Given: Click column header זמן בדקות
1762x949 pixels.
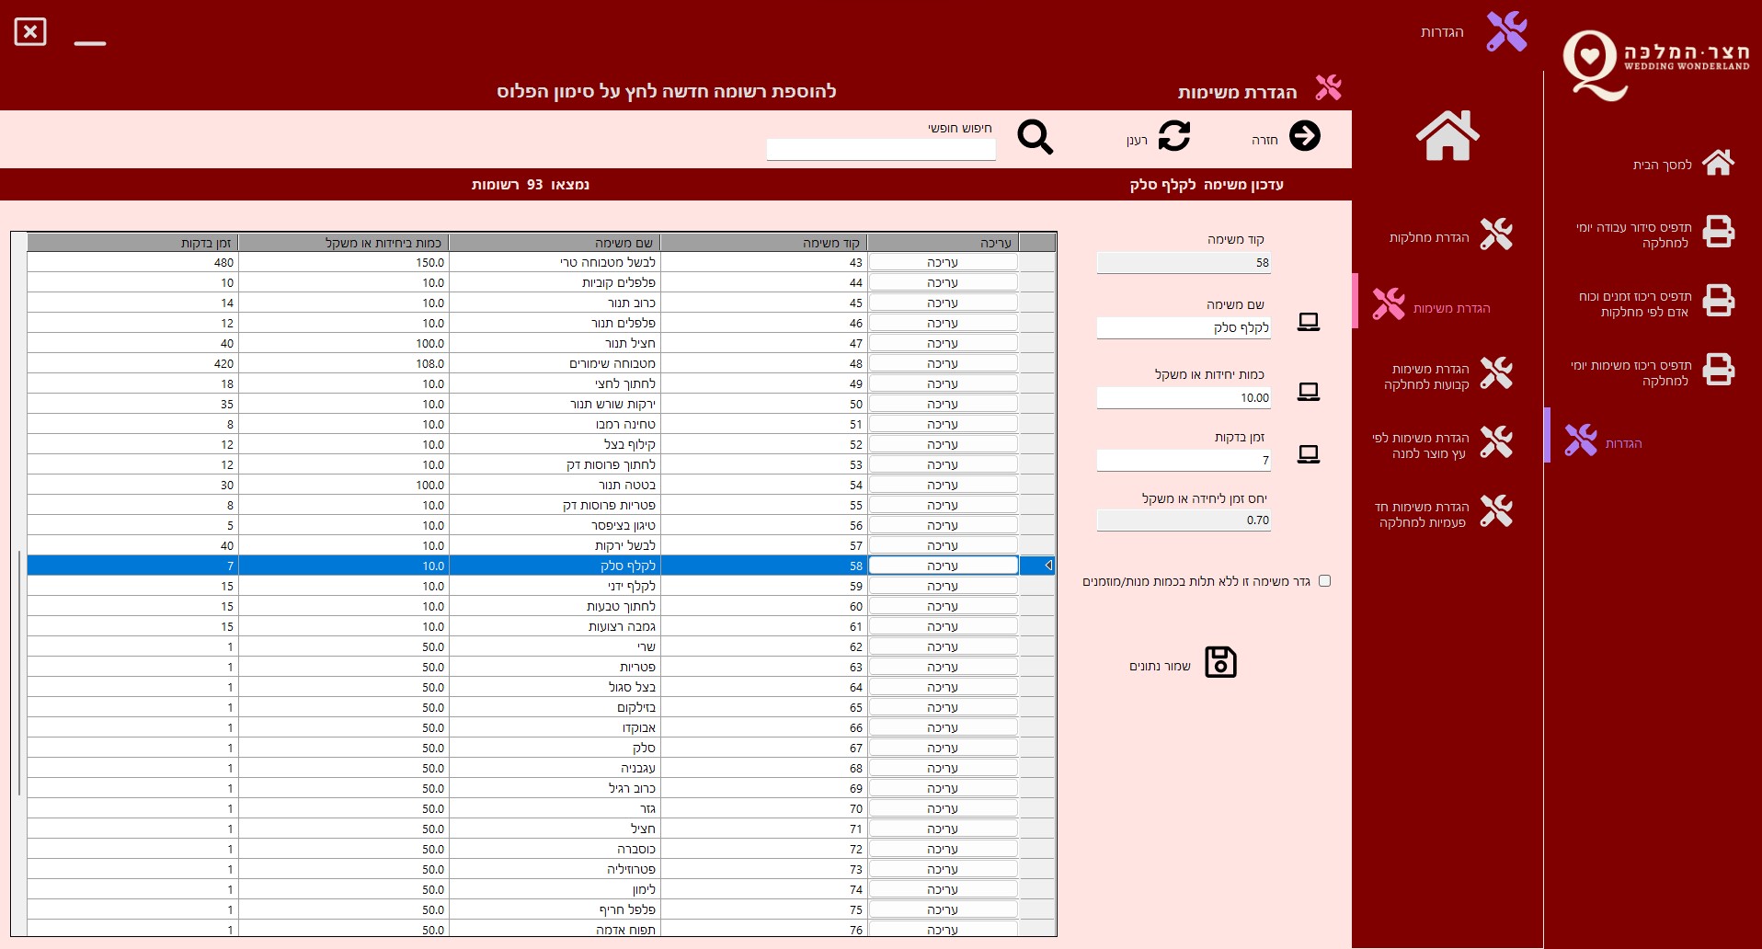Looking at the screenshot, I should point(132,243).
